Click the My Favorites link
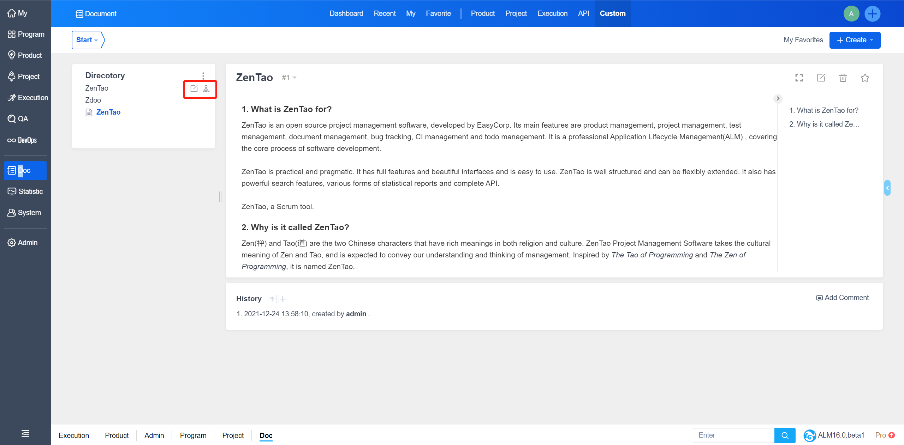The width and height of the screenshot is (904, 445). tap(803, 40)
